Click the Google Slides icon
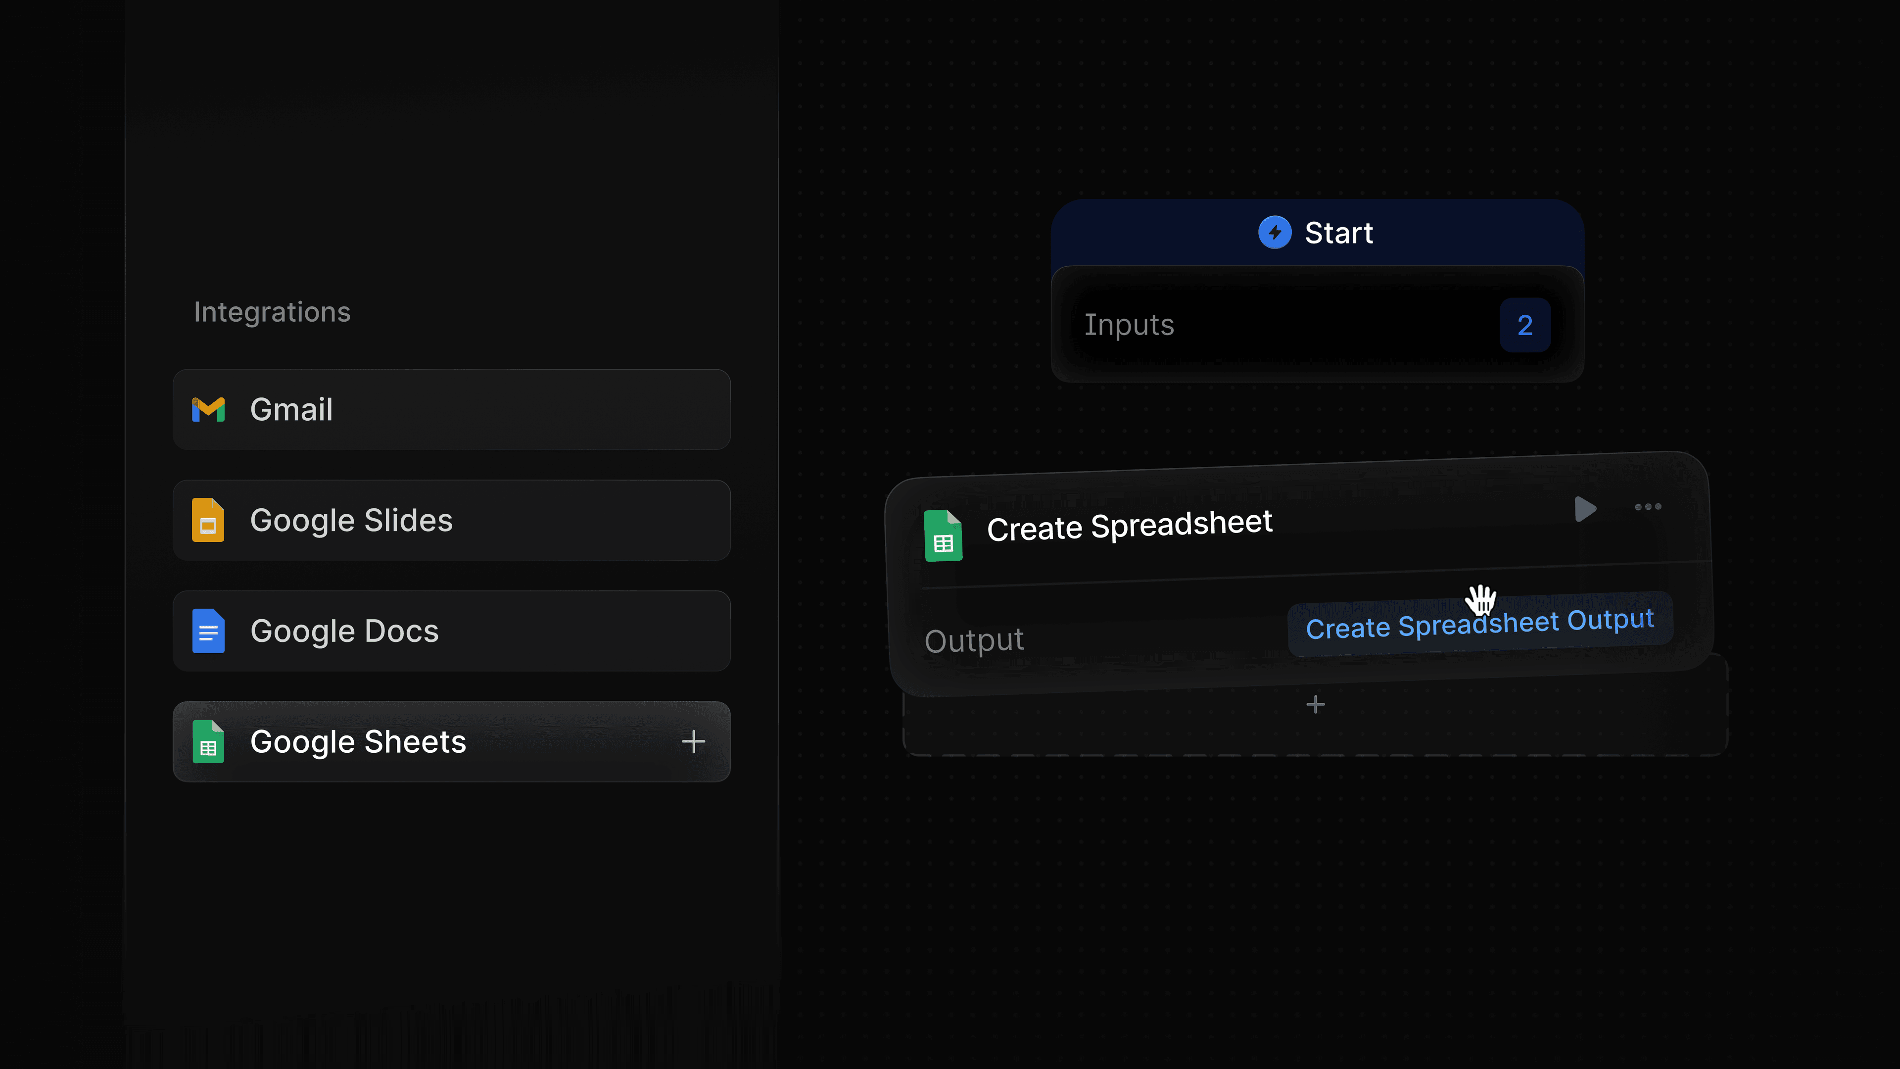This screenshot has height=1069, width=1900. tap(209, 520)
